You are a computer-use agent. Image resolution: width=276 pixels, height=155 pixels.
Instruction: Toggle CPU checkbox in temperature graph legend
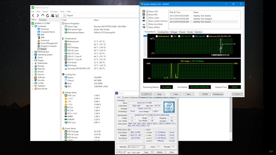pos(172,36)
